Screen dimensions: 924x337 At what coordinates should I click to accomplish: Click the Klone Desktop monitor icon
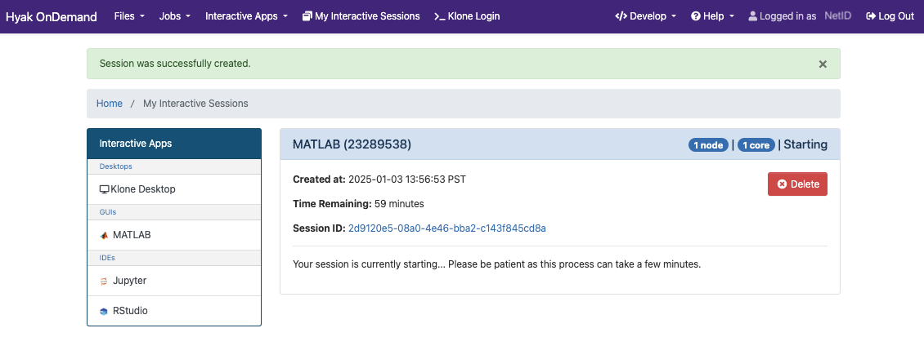105,189
